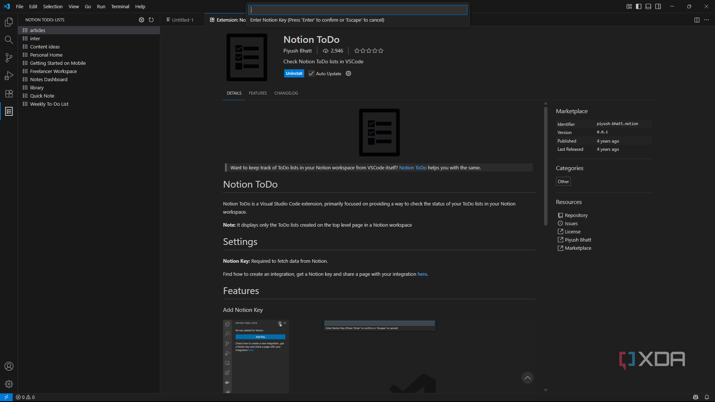Open the Help menu
Screen dimensions: 715x402
140,7
